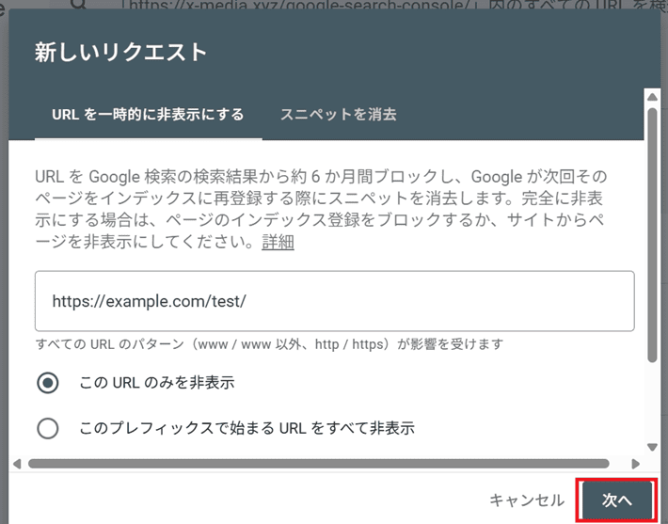Image resolution: width=668 pixels, height=524 pixels.
Task: Click the vertical scrollbar up arrow
Action: coord(652,97)
